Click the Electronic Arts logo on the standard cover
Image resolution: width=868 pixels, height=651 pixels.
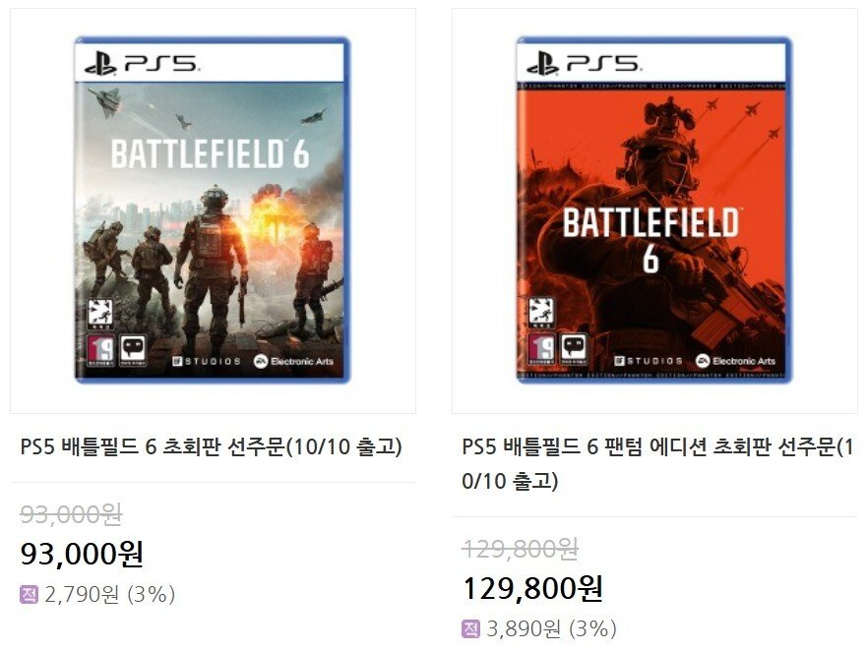(x=294, y=361)
